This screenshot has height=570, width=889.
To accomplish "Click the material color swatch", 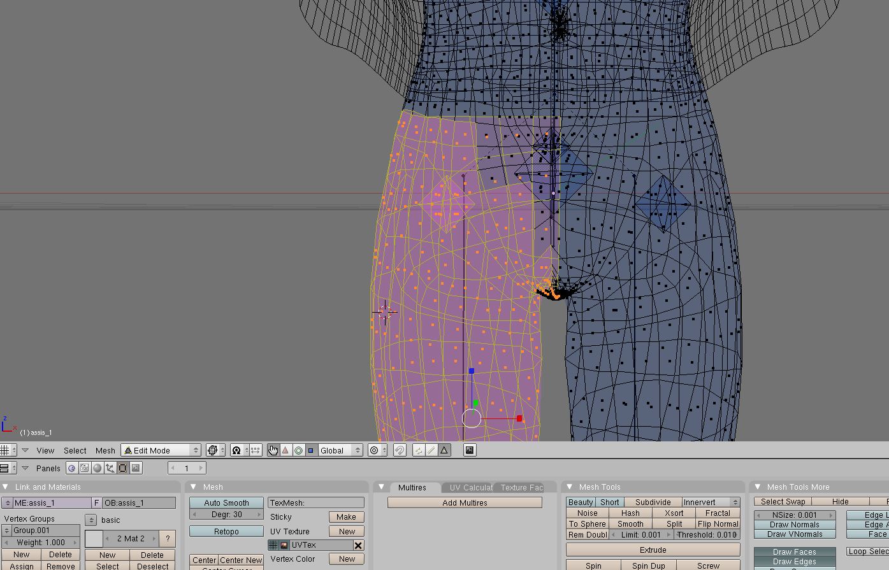I will coord(94,539).
